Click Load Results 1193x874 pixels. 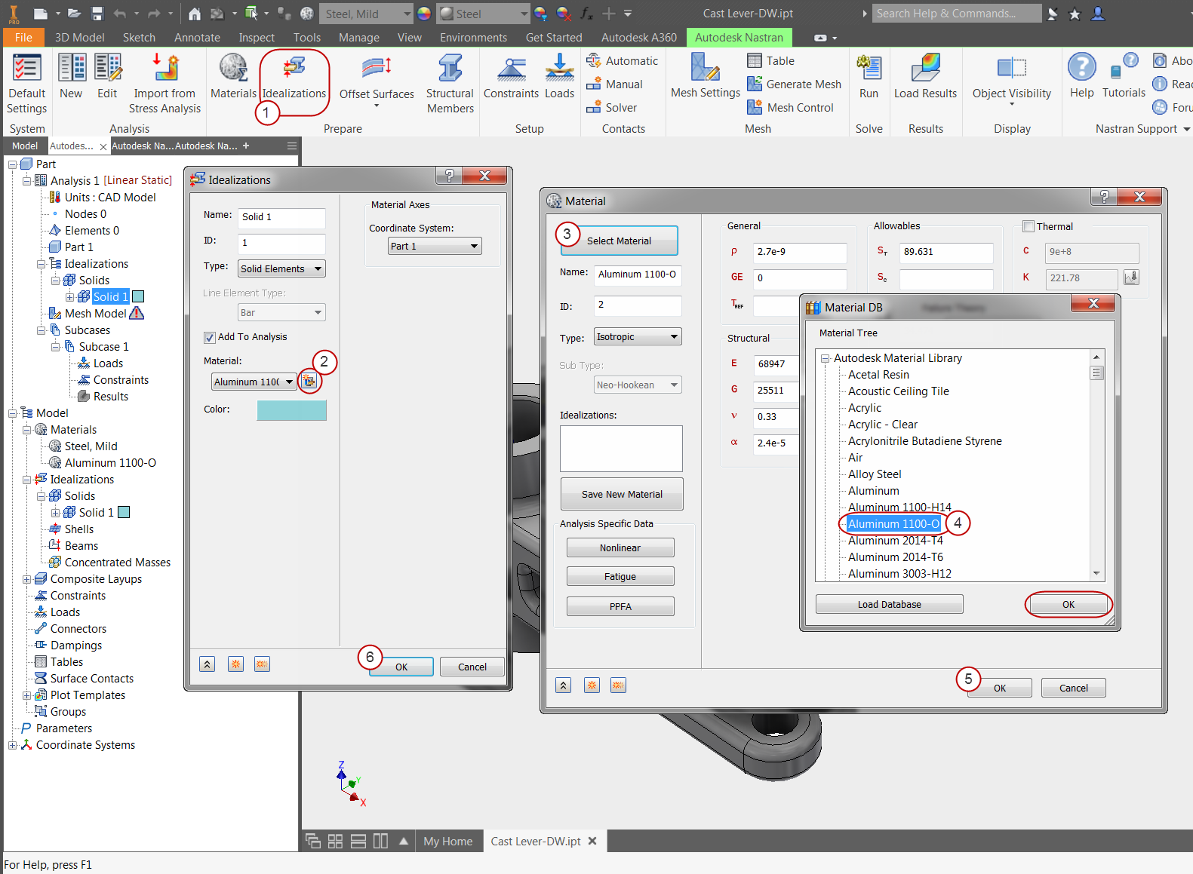(925, 76)
